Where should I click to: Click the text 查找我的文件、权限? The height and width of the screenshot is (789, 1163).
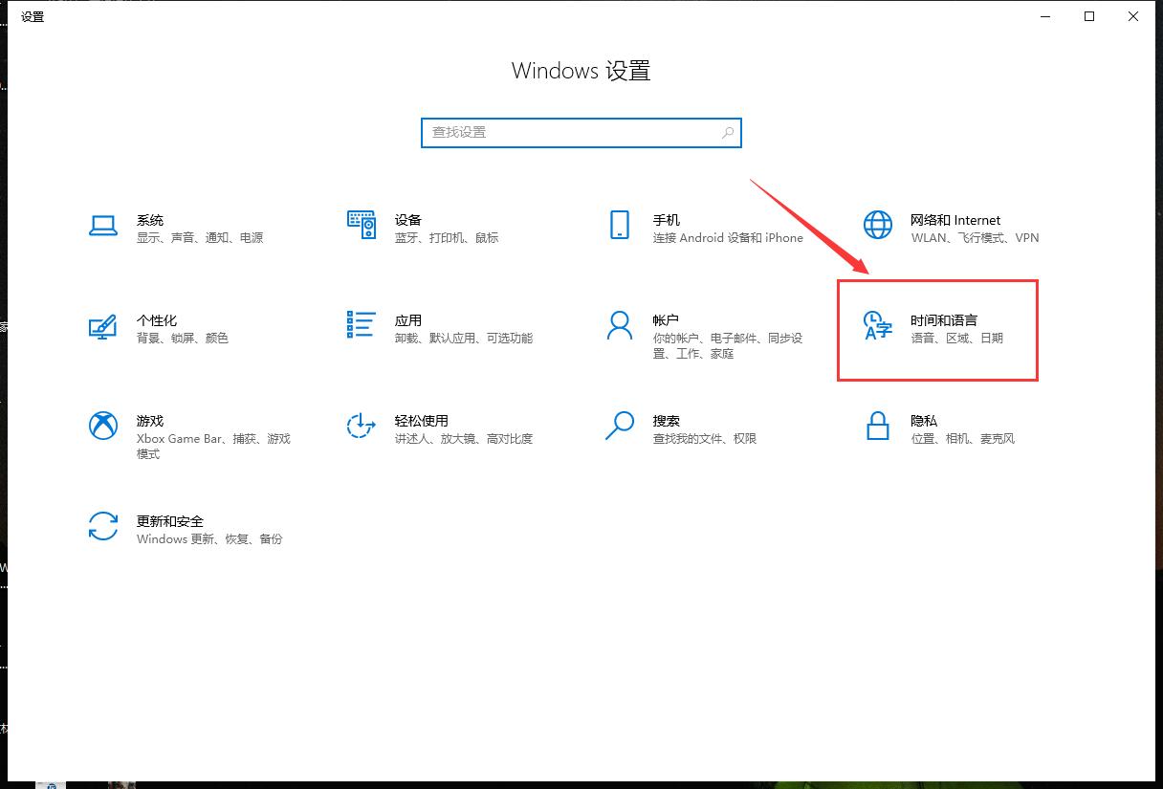pyautogui.click(x=705, y=439)
